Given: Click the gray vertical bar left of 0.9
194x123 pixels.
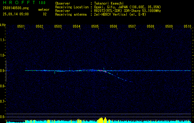Looking at the screenshot, I should [6, 71].
